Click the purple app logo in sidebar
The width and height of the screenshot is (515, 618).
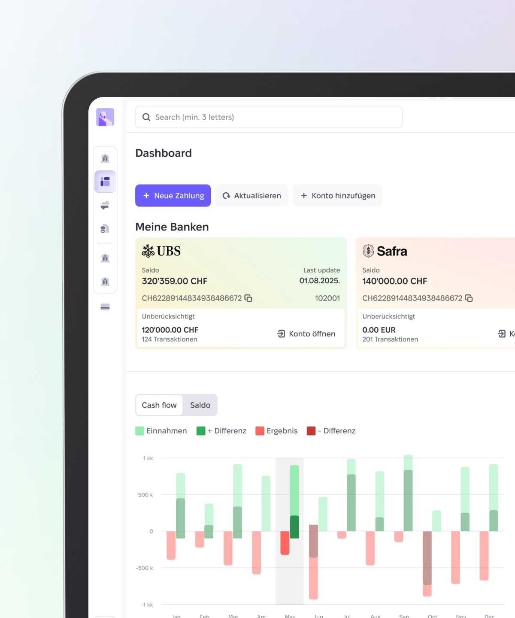(x=105, y=117)
